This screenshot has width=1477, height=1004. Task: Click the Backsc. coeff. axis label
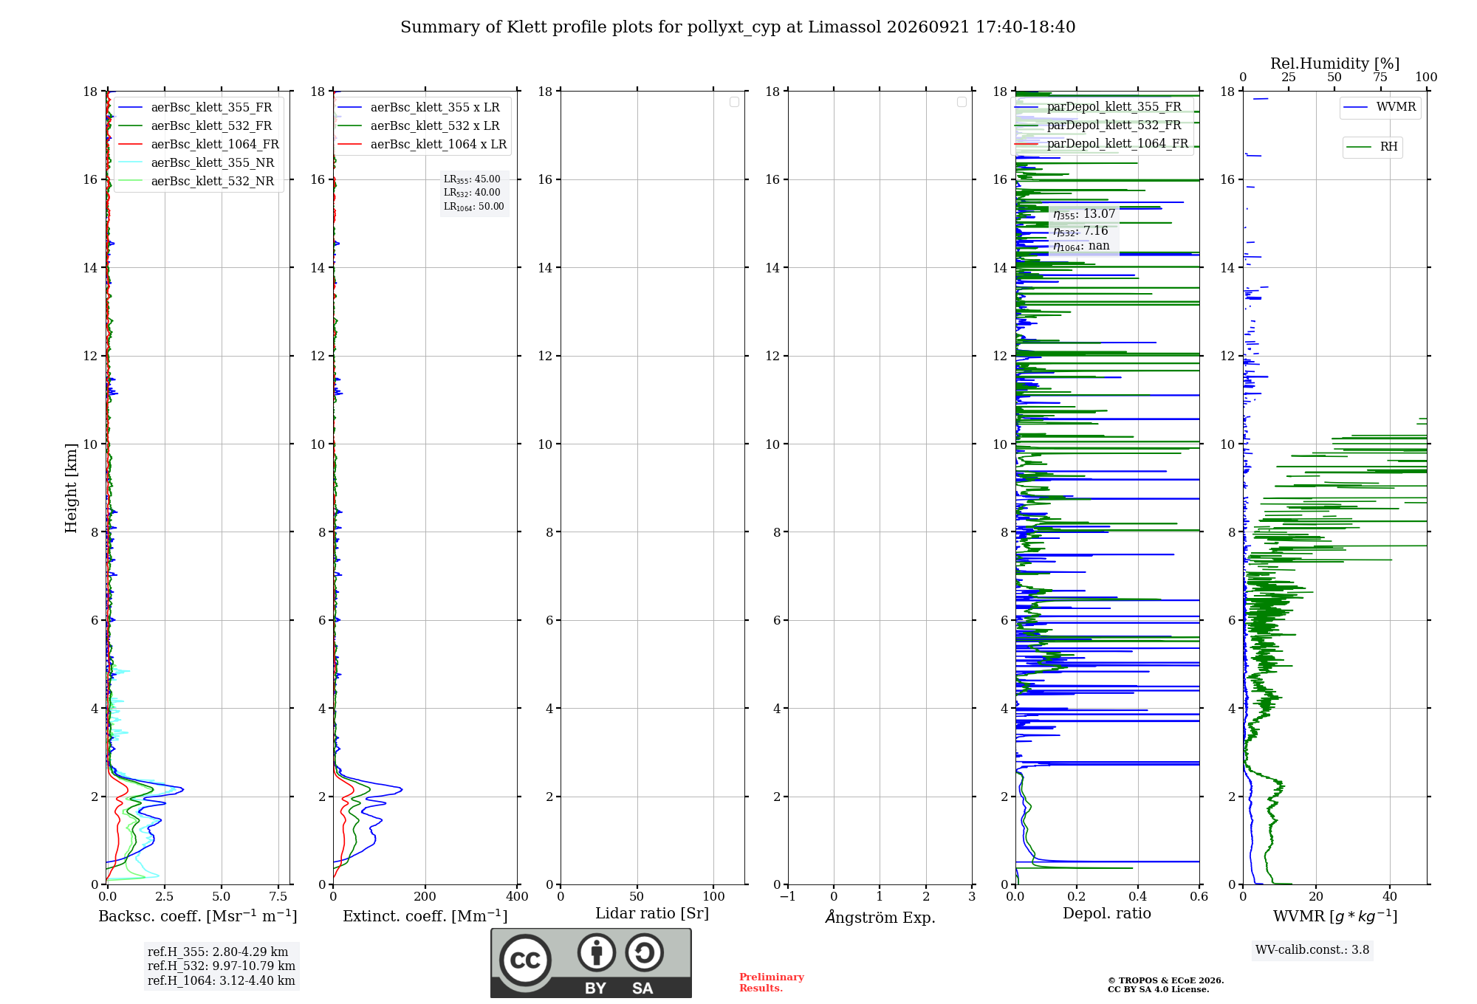point(198,916)
